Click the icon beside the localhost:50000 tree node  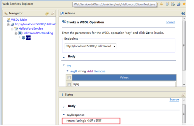pyautogui.click(x=12, y=25)
